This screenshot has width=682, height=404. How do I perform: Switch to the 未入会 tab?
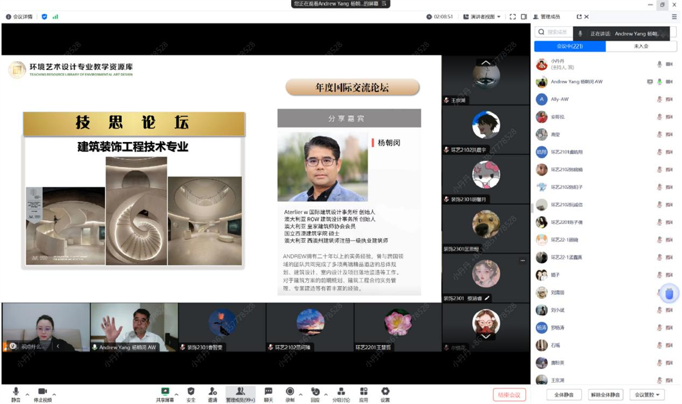tap(641, 46)
